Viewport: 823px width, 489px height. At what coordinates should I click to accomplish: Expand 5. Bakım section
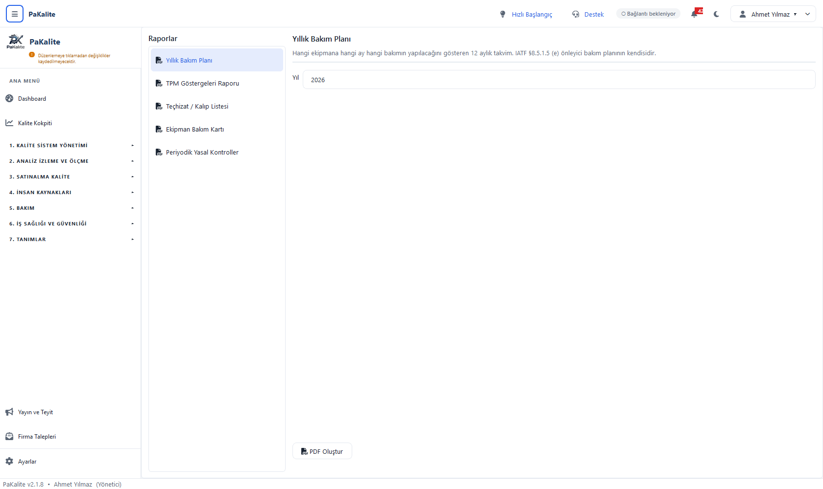[71, 208]
